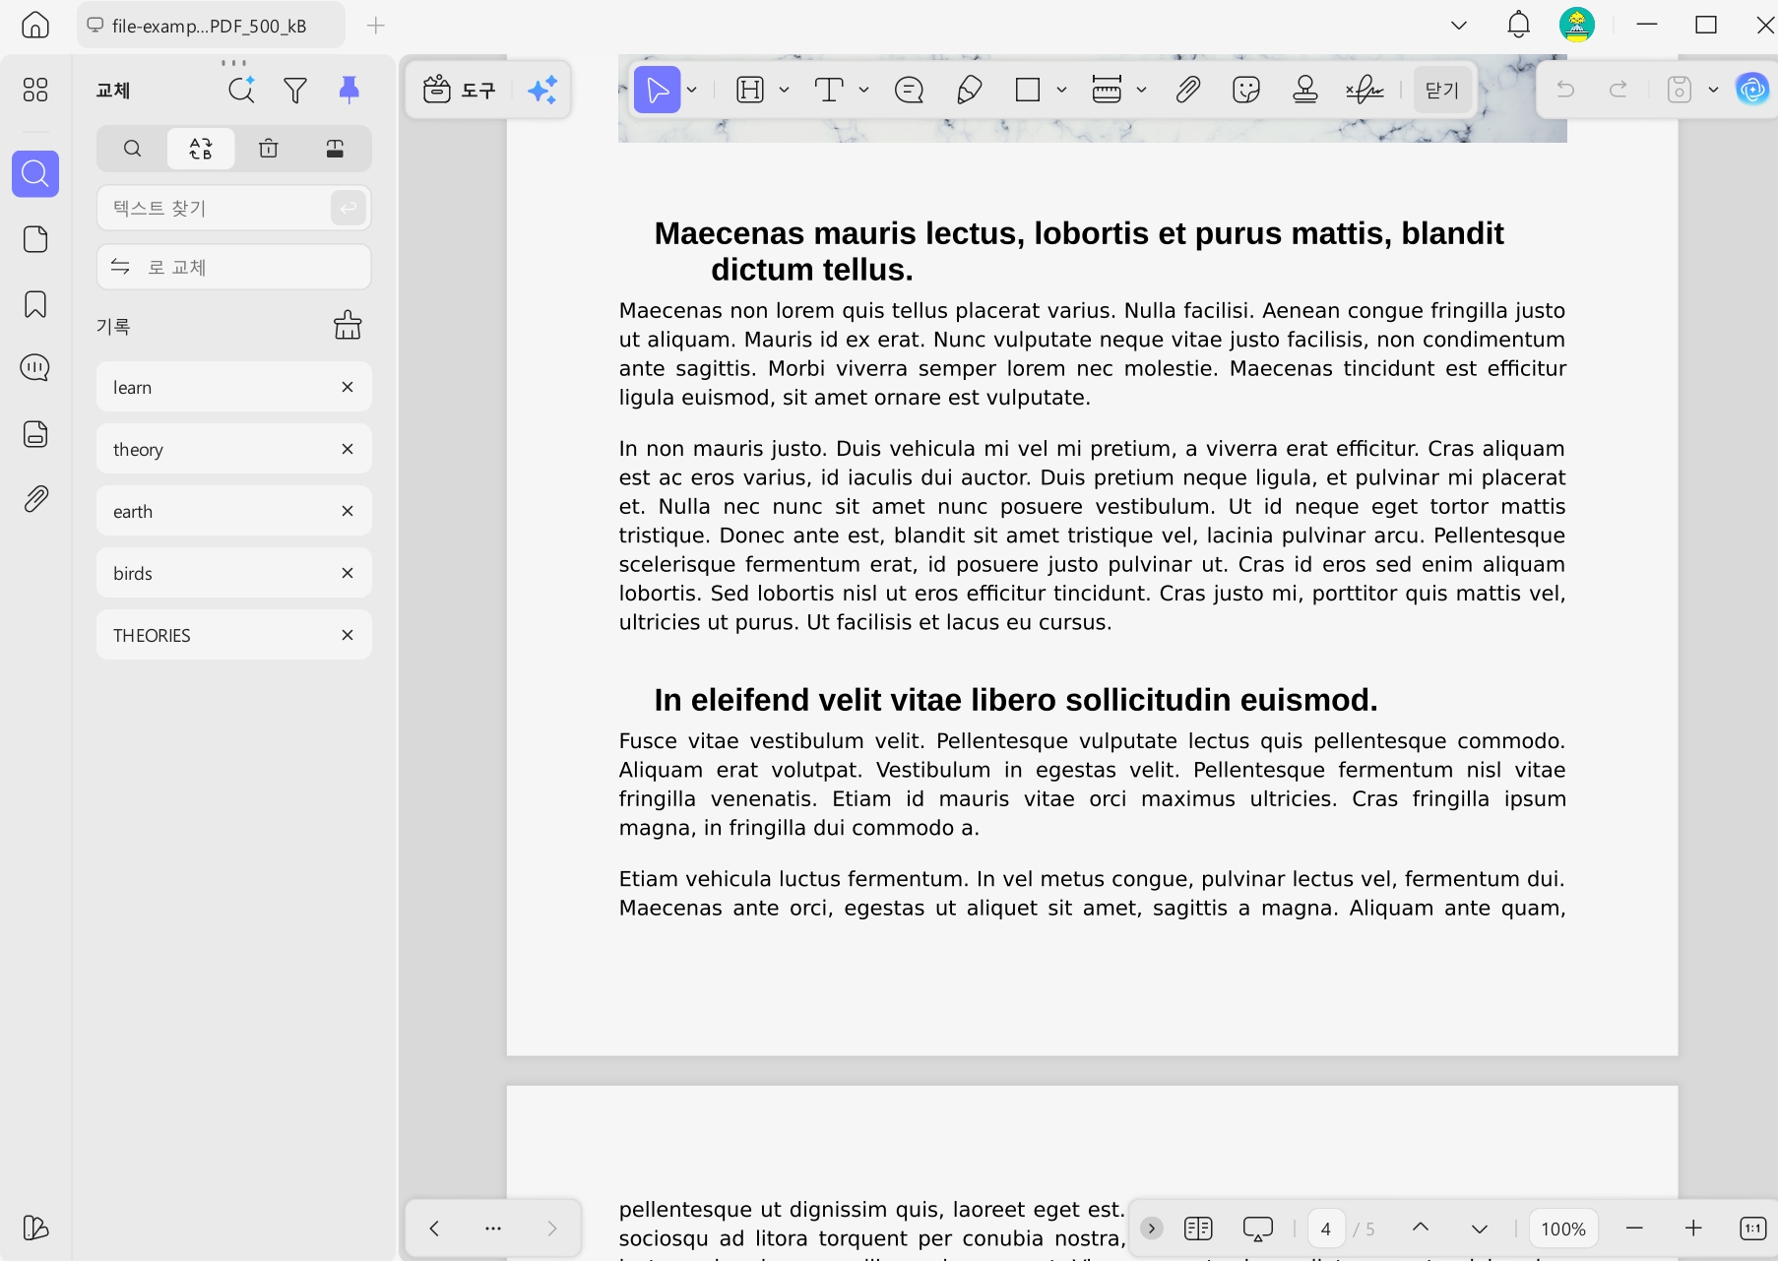Image resolution: width=1778 pixels, height=1261 pixels.
Task: Toggle the pin for the 교체 panel
Action: [349, 90]
